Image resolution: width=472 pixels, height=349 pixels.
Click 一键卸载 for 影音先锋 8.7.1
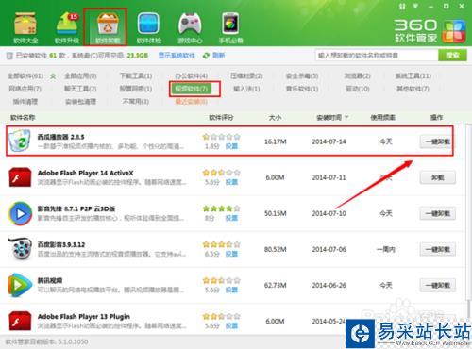click(438, 214)
